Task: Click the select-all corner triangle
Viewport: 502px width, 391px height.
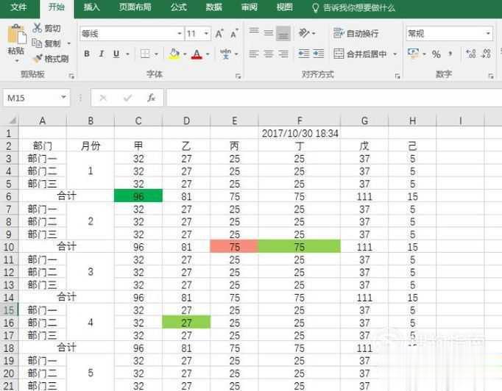Action: click(13, 121)
